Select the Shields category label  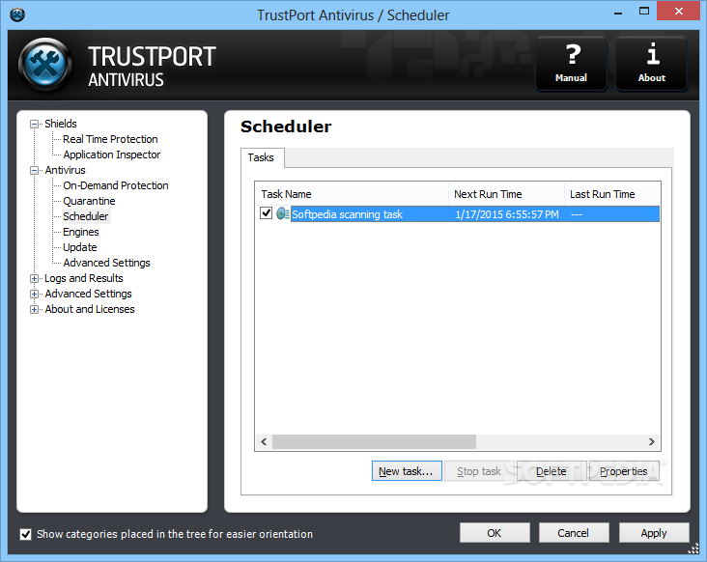(61, 124)
